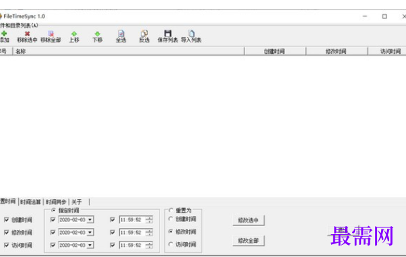Select the 重置为 radio button
Screen dimensions: 406x257
coord(171,210)
